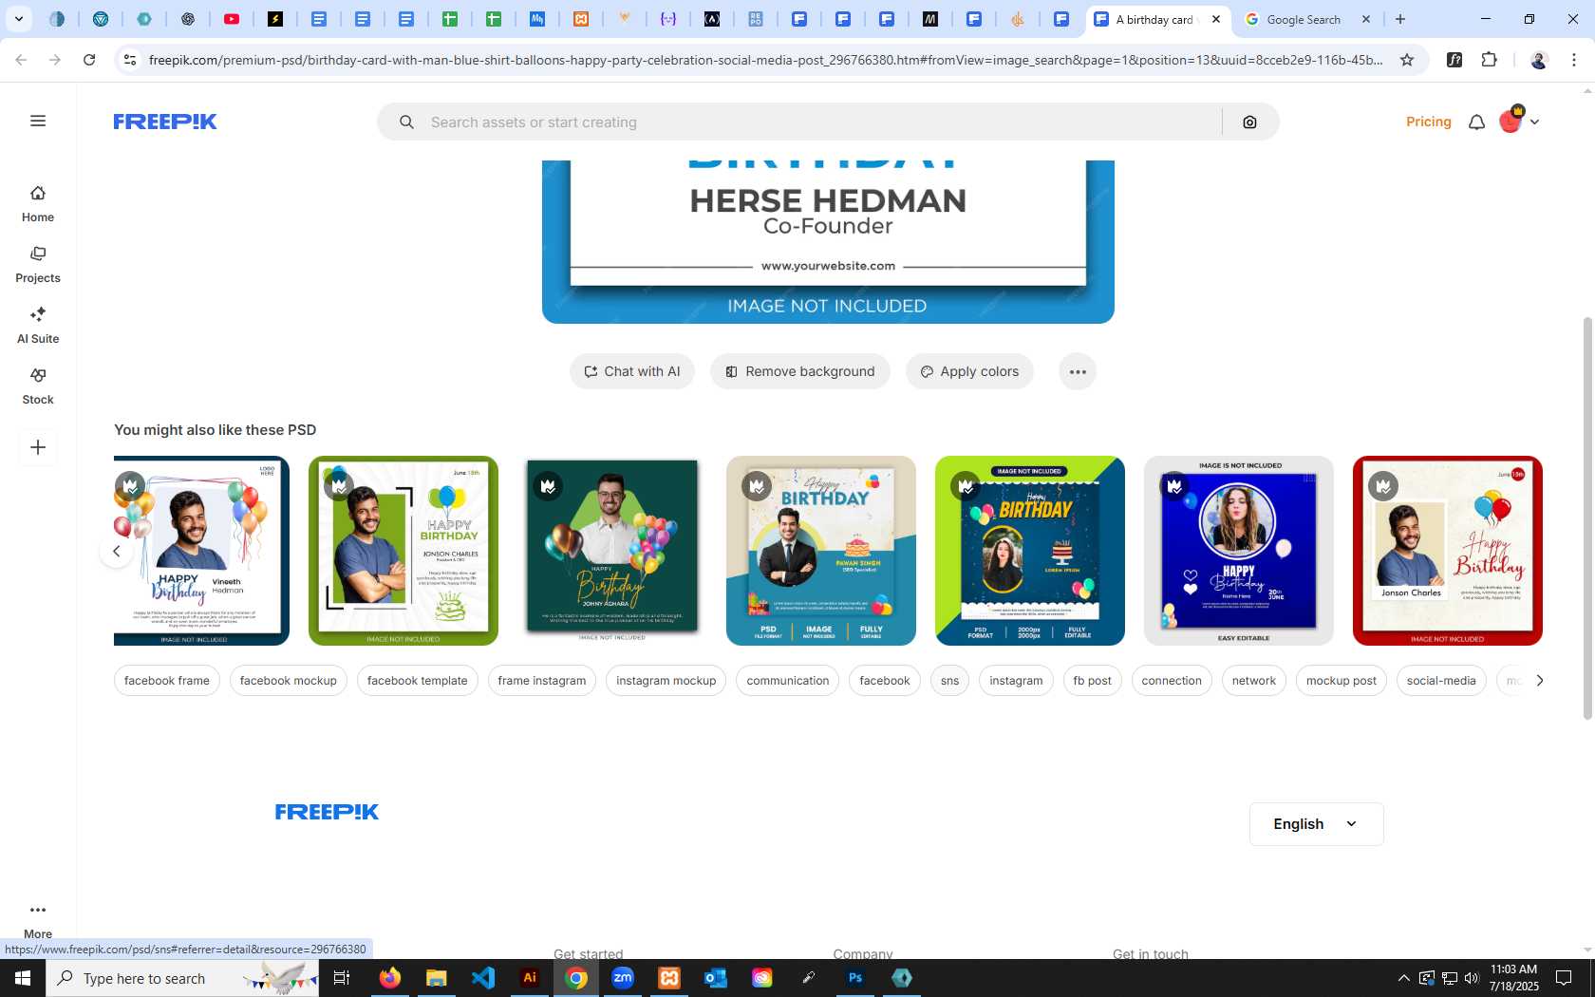
Task: Select the fb post tag
Action: coord(1093,681)
